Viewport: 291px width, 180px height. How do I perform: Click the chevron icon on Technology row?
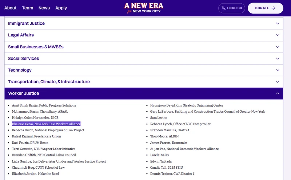[278, 70]
